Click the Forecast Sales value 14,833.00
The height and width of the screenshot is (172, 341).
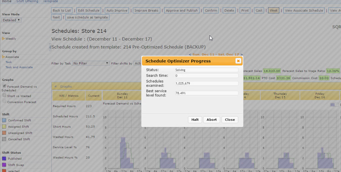pyautogui.click(x=272, y=71)
